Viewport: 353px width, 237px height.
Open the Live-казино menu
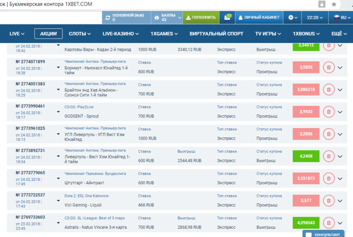[121, 34]
